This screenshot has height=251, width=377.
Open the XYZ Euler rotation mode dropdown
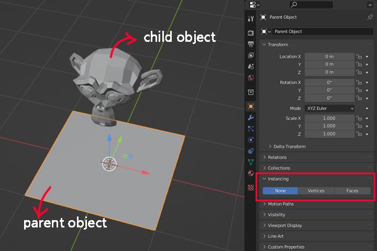coord(330,108)
